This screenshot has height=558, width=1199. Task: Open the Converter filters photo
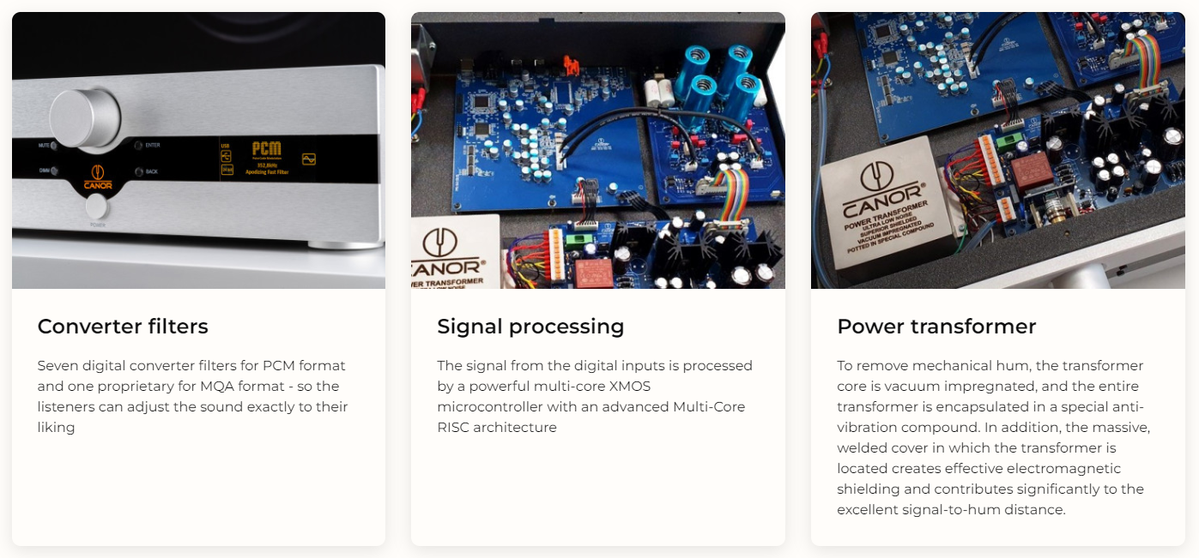(198, 150)
